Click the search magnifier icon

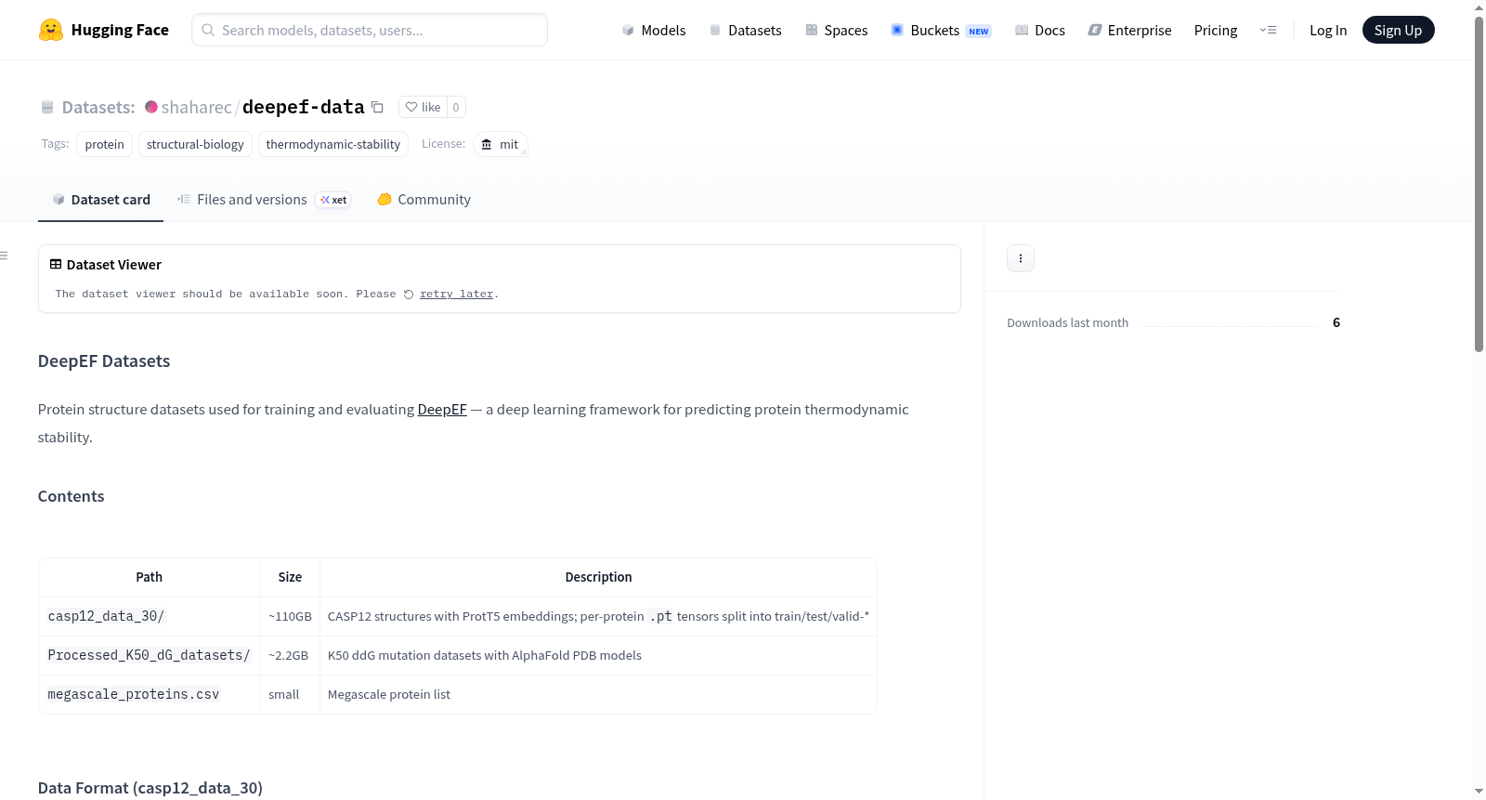(208, 30)
